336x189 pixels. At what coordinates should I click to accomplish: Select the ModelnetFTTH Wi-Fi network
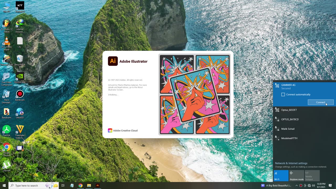pyautogui.click(x=304, y=138)
